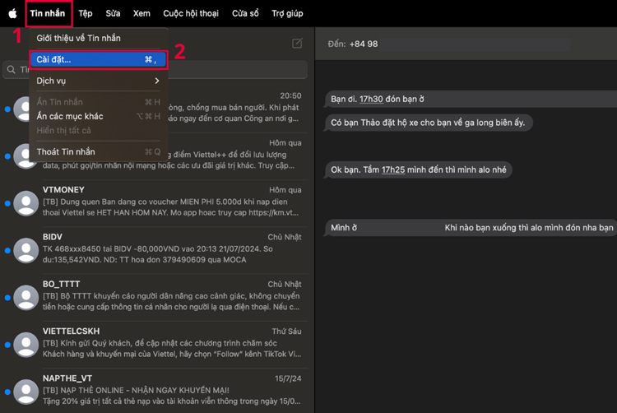Click the 17h30 time link

(371, 99)
